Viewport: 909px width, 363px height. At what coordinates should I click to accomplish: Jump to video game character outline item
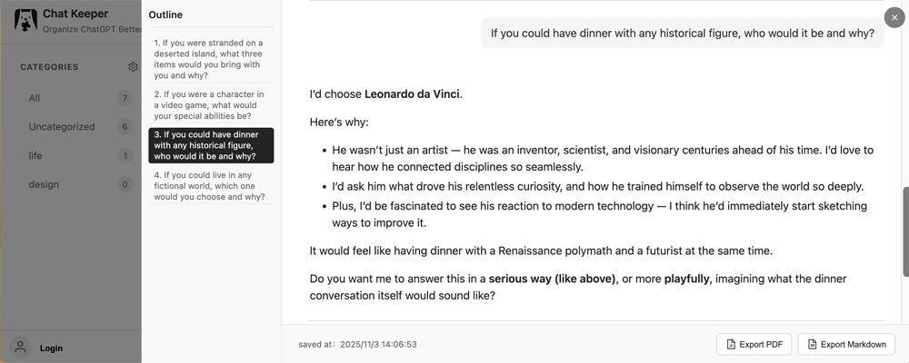pos(210,104)
